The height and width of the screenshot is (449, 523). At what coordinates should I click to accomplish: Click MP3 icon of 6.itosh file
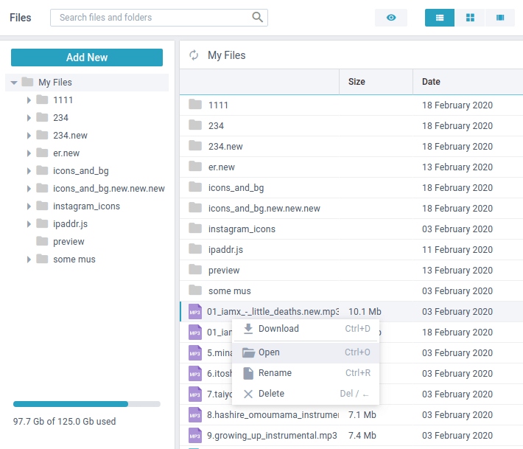(x=195, y=374)
